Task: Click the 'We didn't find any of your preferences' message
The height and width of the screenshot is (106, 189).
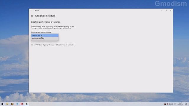Action: click(x=53, y=45)
